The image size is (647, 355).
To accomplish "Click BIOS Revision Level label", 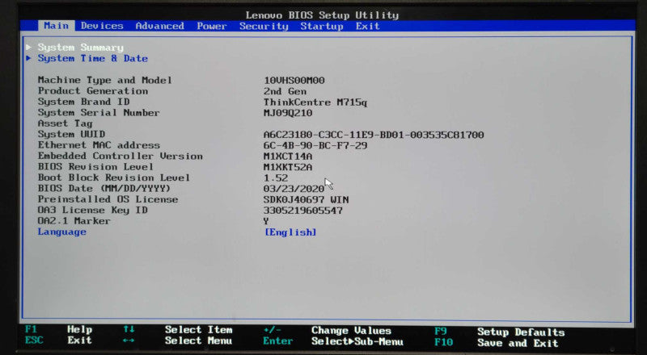I will [95, 167].
